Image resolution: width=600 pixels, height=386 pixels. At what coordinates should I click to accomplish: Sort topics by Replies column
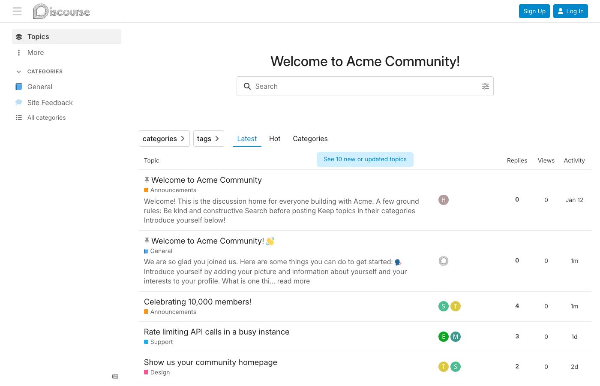517,160
